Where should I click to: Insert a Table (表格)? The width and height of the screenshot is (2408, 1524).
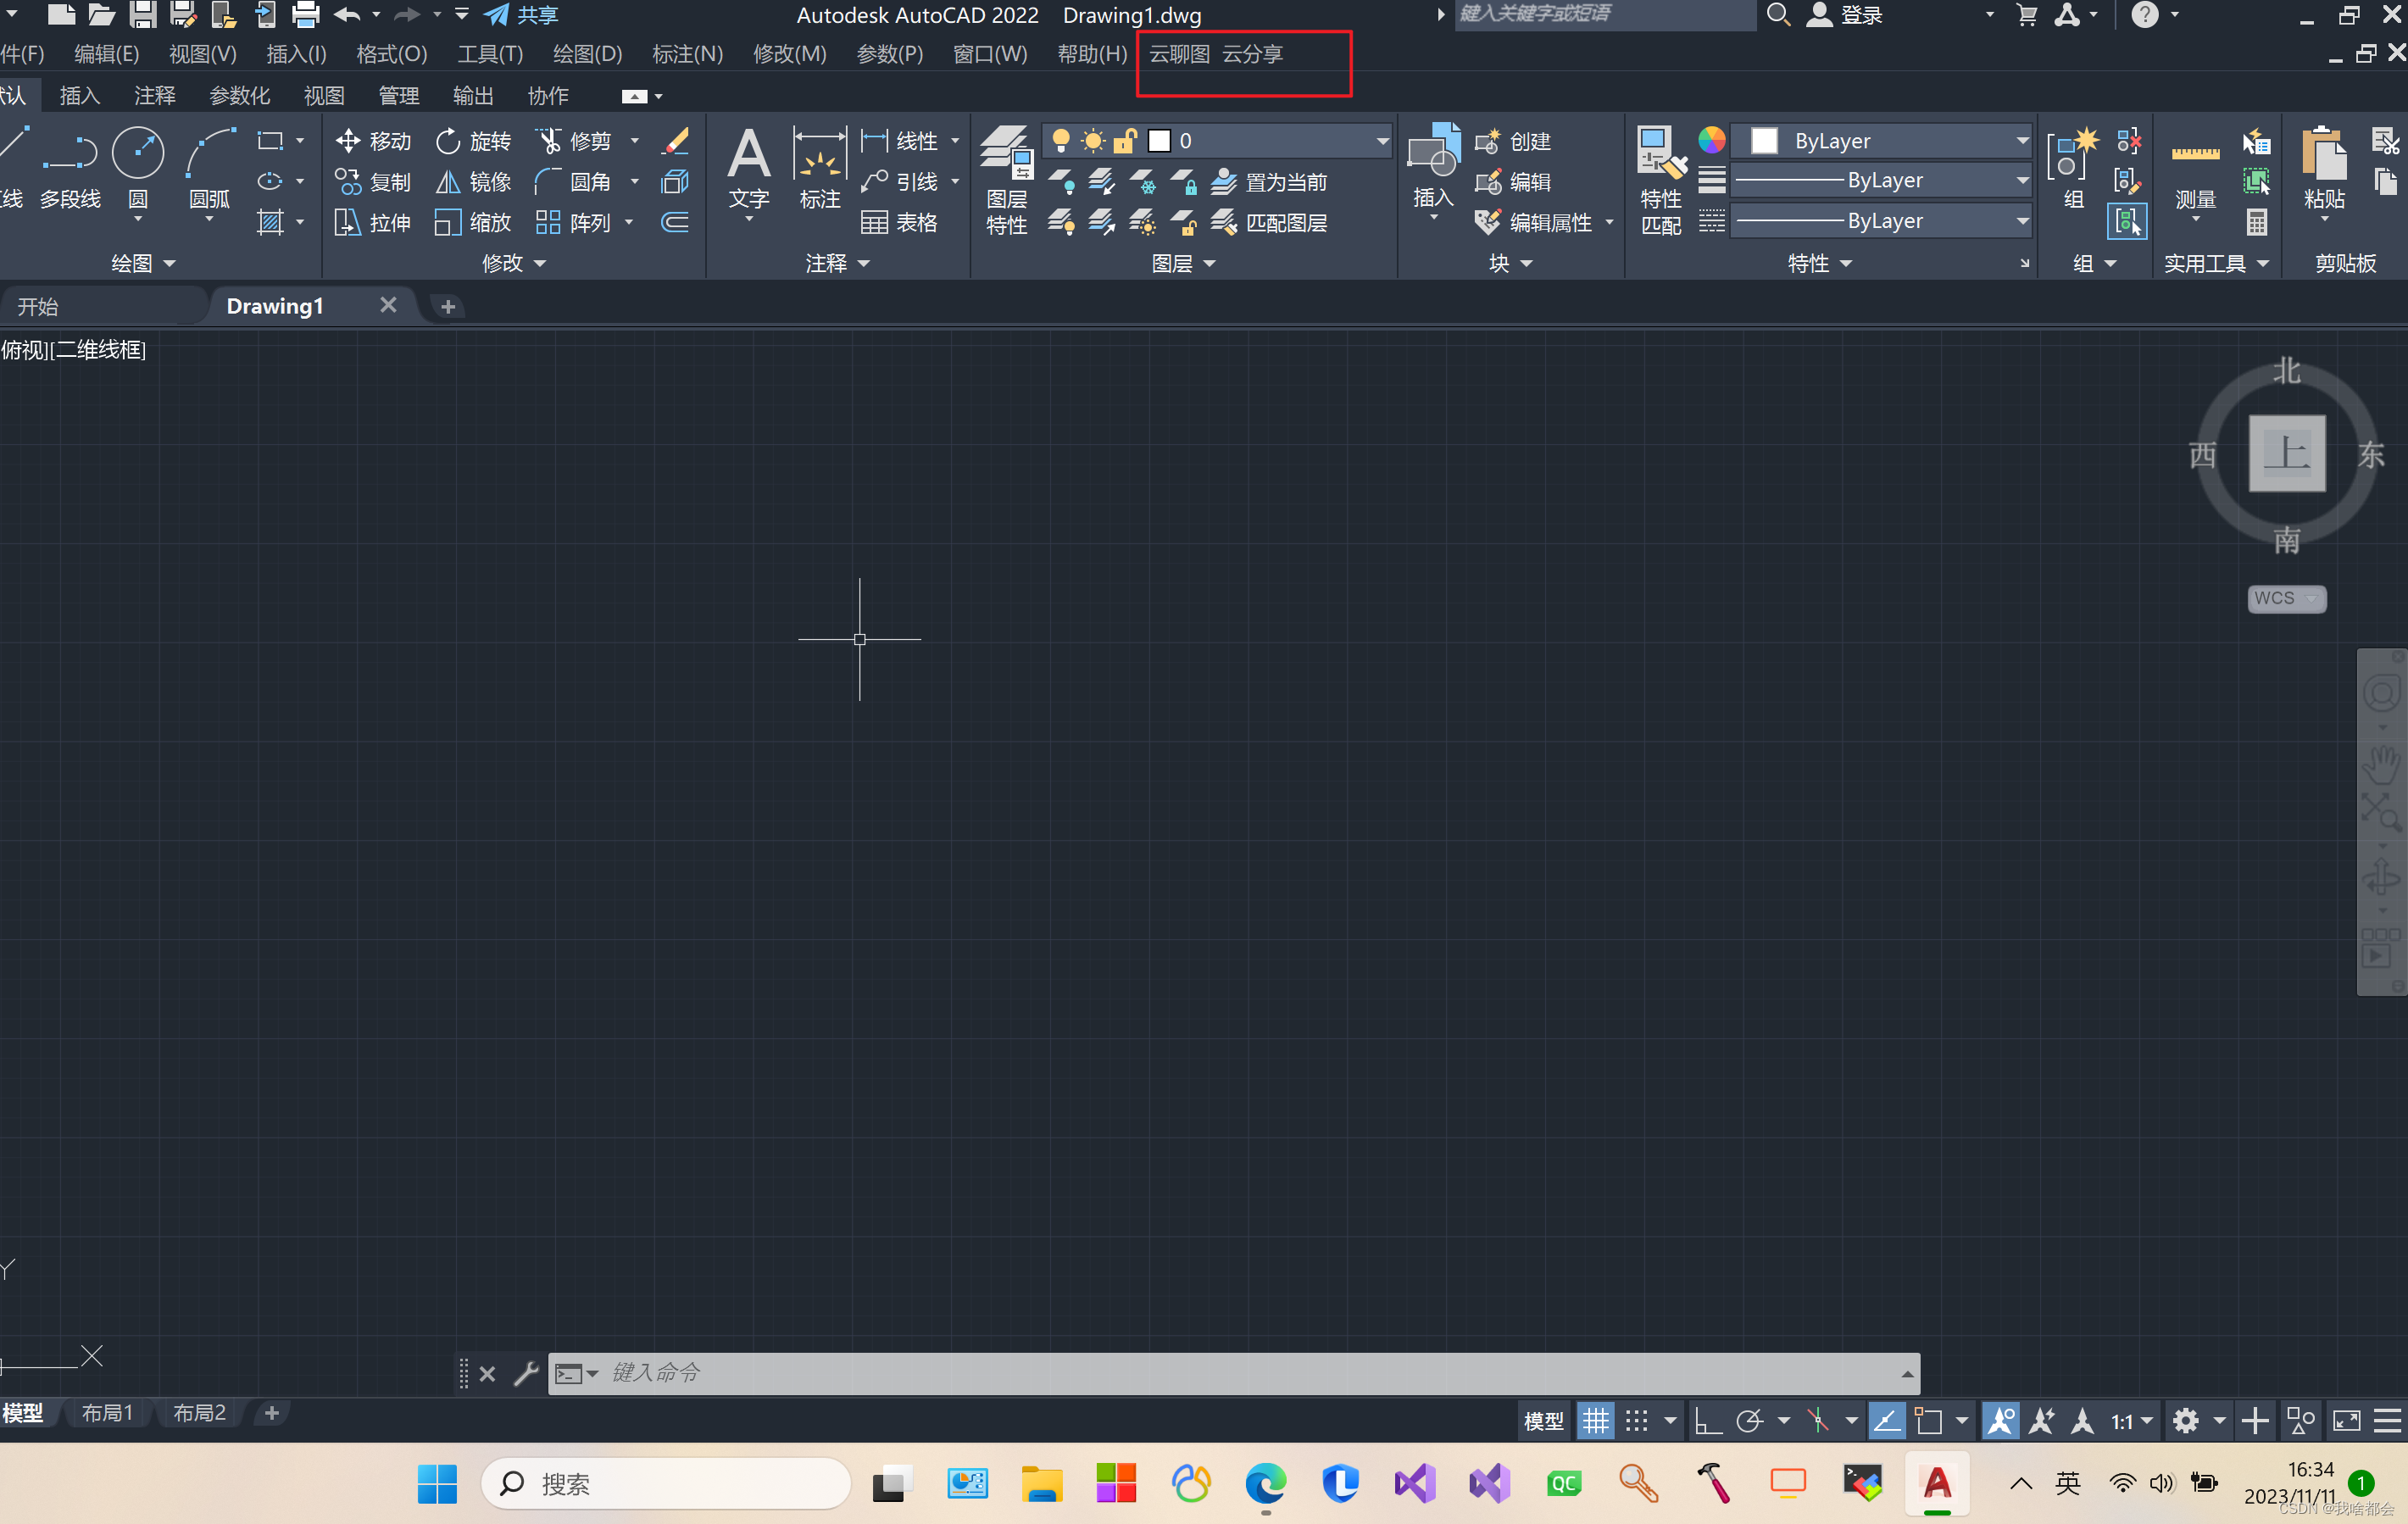899,223
